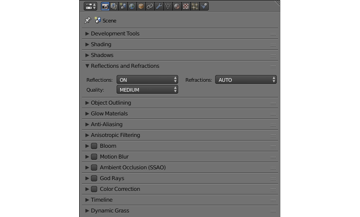Click the grip handle of God Rays panel

(273, 179)
